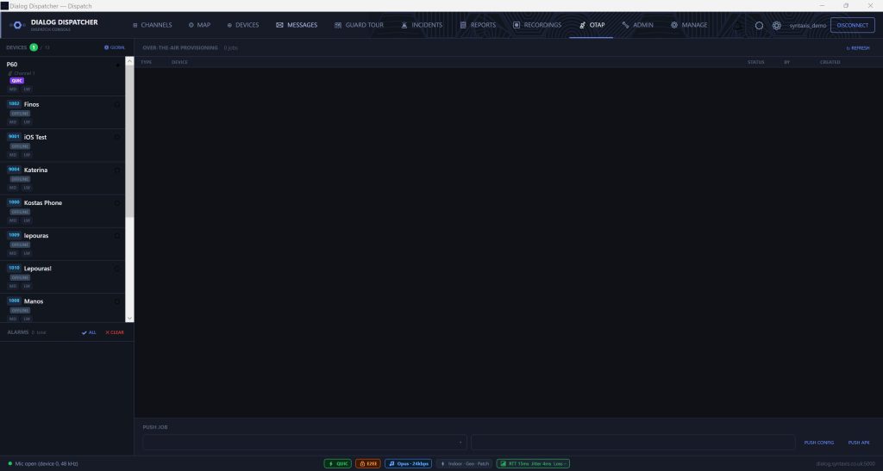Open the Push Job device dropdown

(304, 443)
